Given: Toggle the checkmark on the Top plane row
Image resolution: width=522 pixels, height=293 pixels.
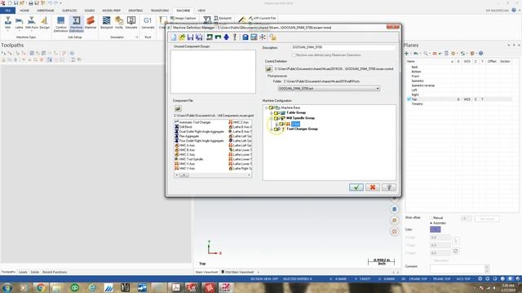Looking at the screenshot, I should [409, 99].
